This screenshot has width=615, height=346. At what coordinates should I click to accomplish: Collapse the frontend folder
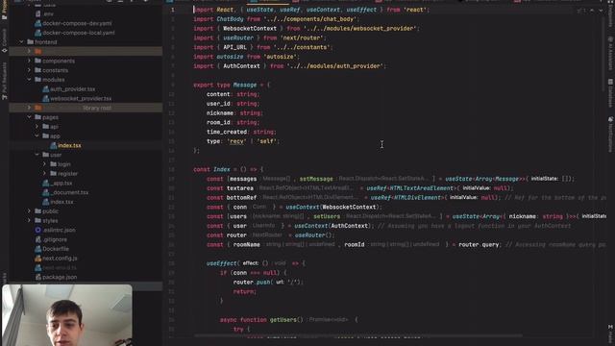pos(21,42)
